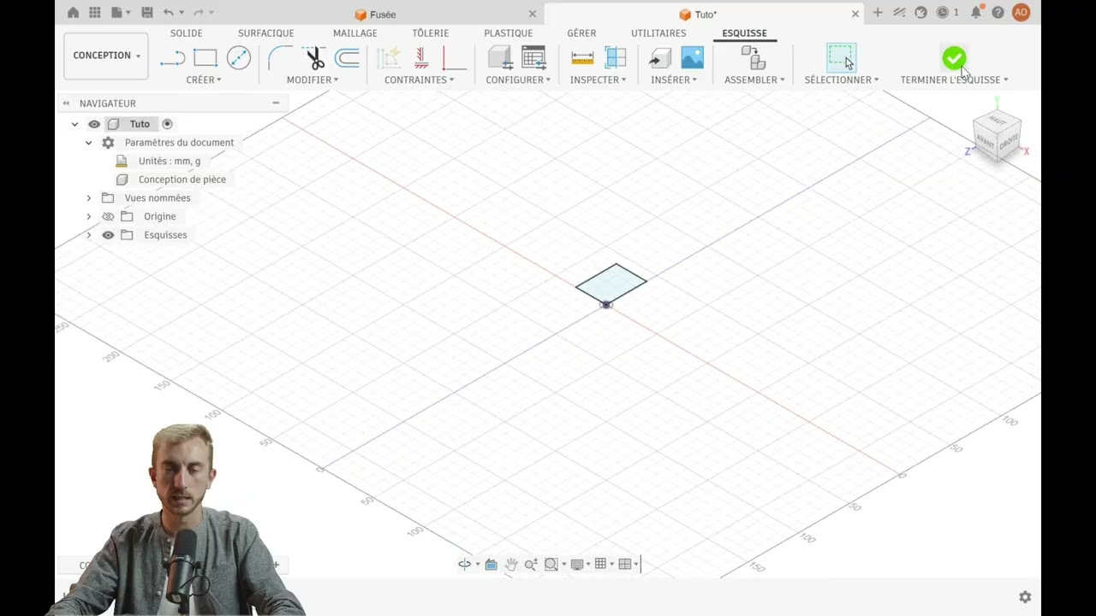Expand the Esquisses folder
The height and width of the screenshot is (616, 1096).
pyautogui.click(x=88, y=235)
